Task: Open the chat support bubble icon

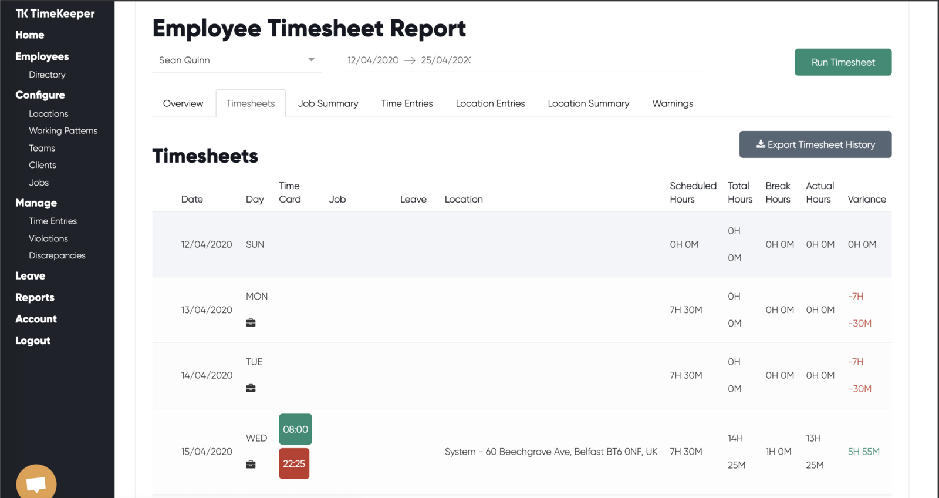Action: [x=36, y=483]
